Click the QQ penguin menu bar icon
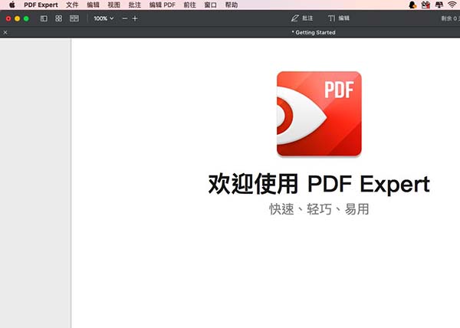The height and width of the screenshot is (328, 460). pyautogui.click(x=412, y=5)
